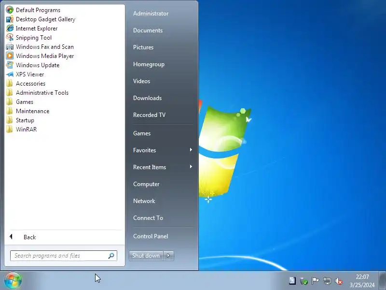Click the Maintenance folder icon
The height and width of the screenshot is (290, 386).
coord(10,111)
